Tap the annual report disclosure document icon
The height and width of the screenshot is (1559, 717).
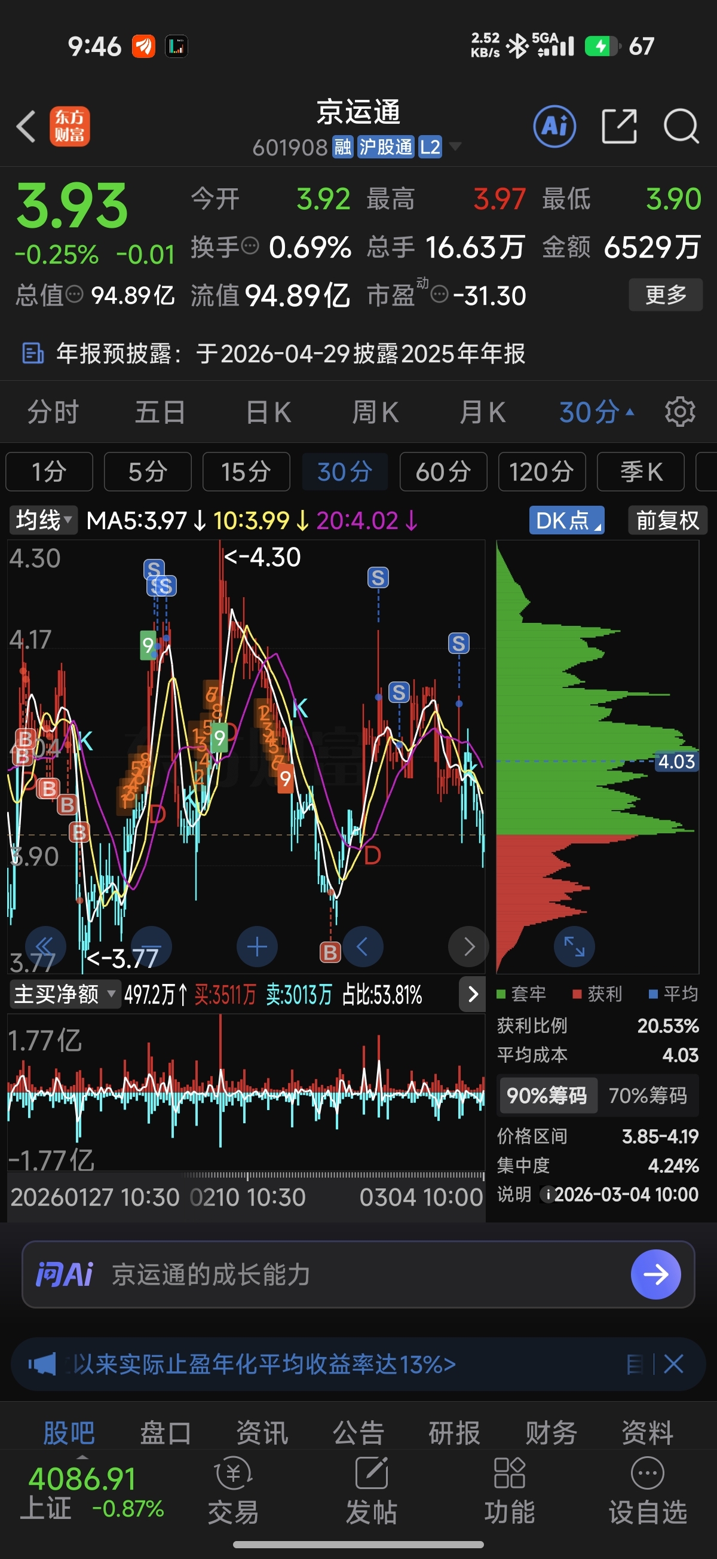[x=33, y=353]
